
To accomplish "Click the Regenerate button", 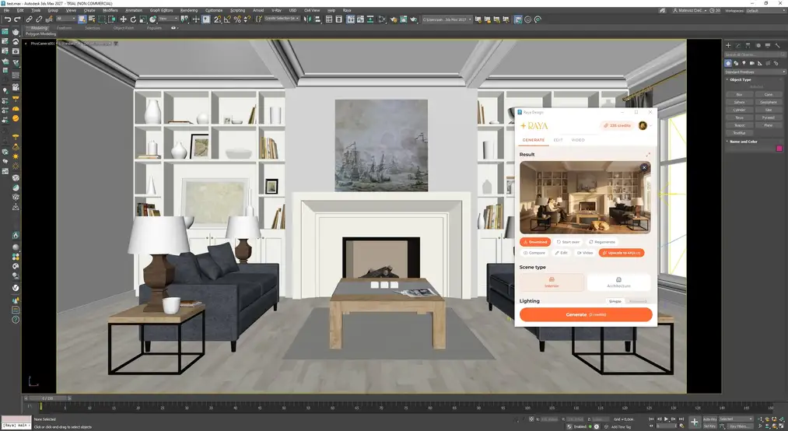I will click(x=602, y=242).
